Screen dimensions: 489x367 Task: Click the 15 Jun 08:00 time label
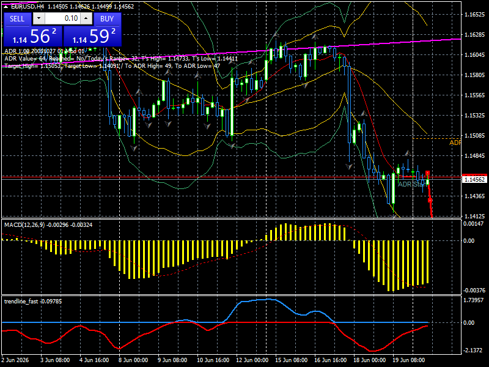[x=292, y=360]
